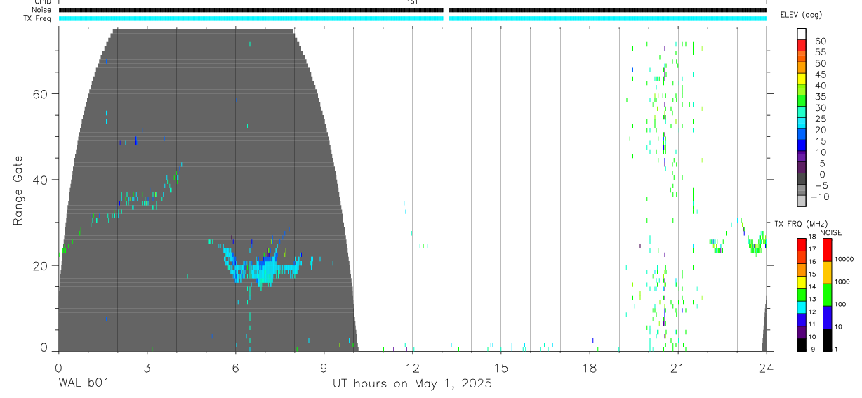Viewport: 862px width, 398px height.
Task: Click the '24' tick on the UT hours axis
Action: pos(767,368)
